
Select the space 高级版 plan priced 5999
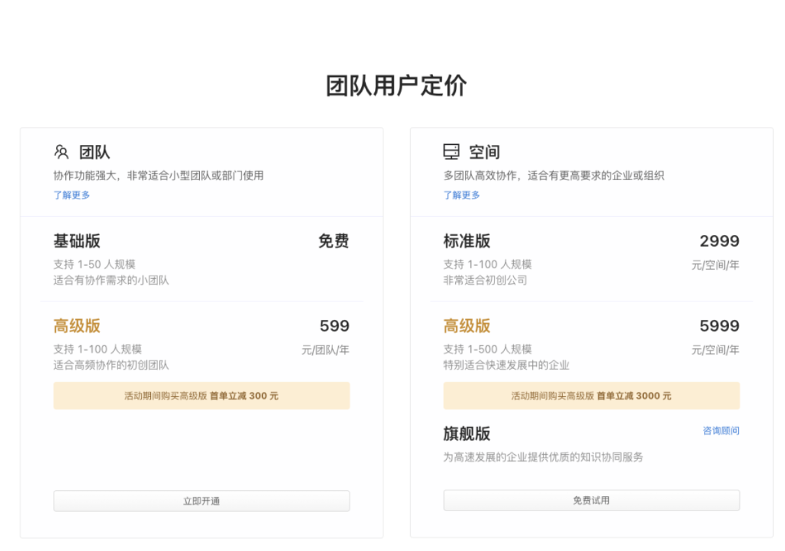[x=467, y=326]
